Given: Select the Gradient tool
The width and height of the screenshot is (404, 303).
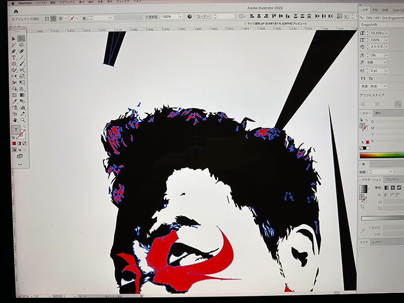Looking at the screenshot, I should [22, 95].
